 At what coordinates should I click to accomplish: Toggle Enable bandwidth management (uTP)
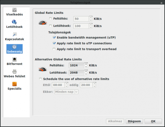click(x=54, y=37)
